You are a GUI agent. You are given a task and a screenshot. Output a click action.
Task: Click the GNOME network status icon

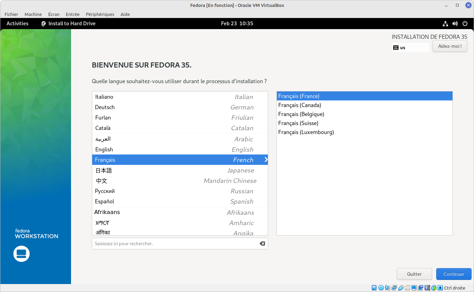coord(446,24)
